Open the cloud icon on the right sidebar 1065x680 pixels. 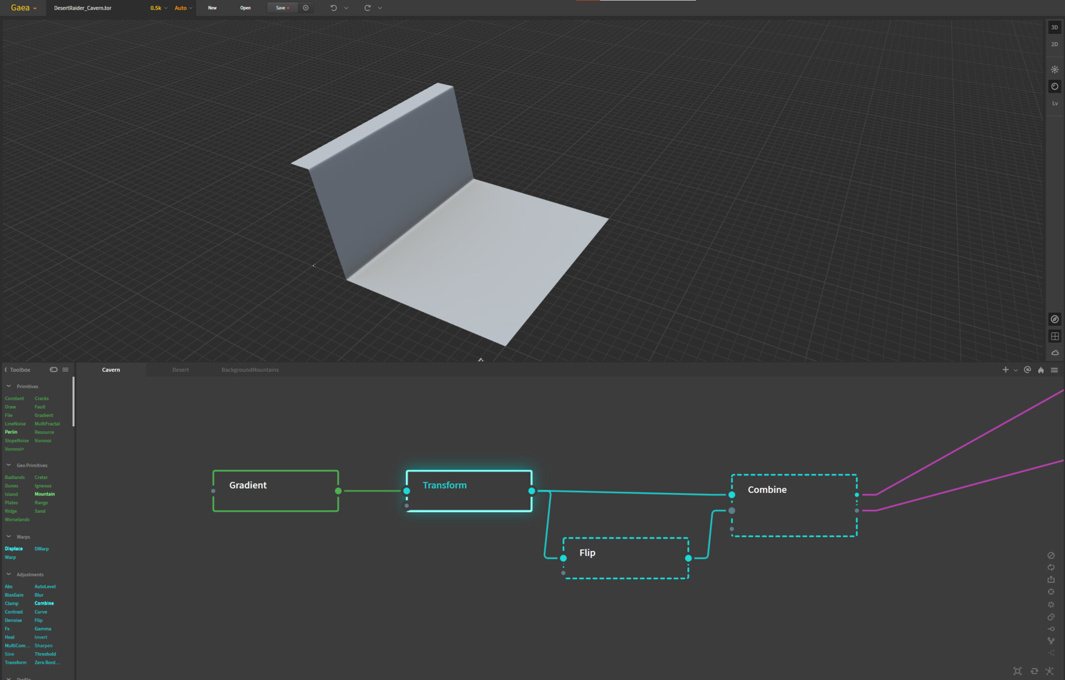point(1055,352)
